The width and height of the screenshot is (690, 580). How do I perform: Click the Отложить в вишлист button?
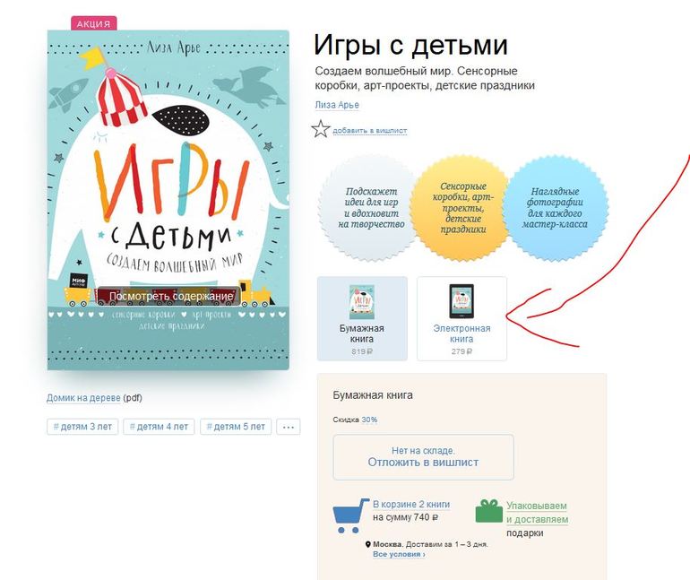(423, 457)
